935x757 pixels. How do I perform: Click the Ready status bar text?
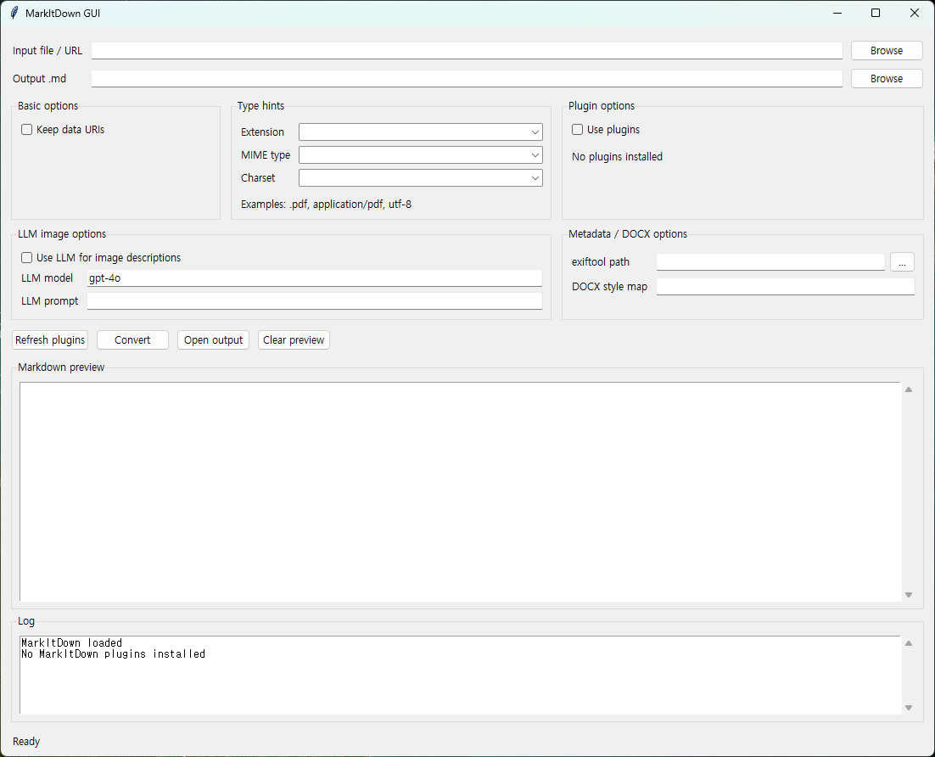tap(26, 742)
